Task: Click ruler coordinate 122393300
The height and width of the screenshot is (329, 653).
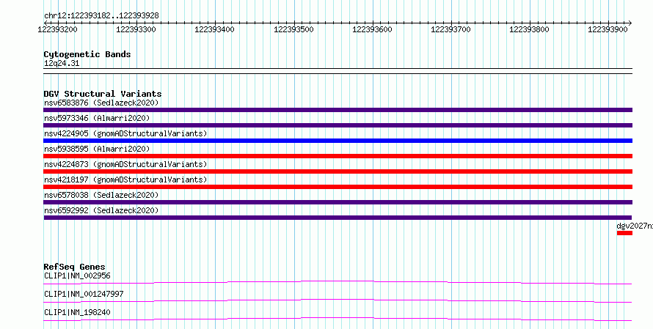Action: [136, 29]
